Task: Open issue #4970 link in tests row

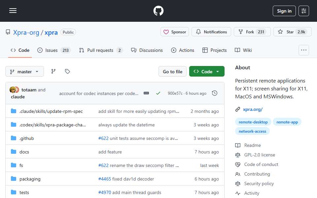Action: coord(105,192)
